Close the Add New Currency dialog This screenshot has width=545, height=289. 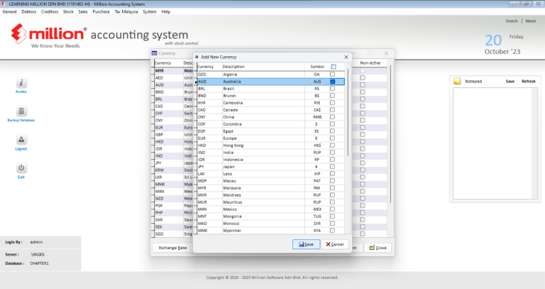346,57
